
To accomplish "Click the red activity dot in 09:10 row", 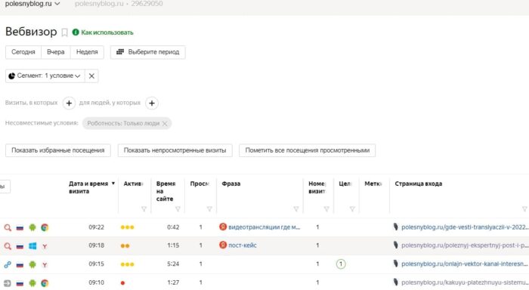I will (122, 283).
